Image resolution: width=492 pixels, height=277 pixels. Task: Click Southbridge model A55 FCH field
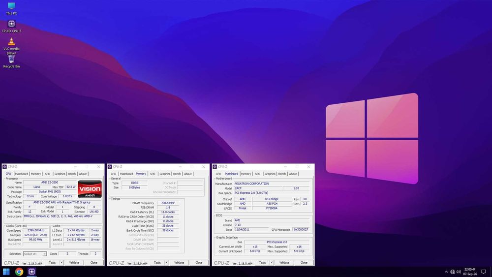(272, 204)
